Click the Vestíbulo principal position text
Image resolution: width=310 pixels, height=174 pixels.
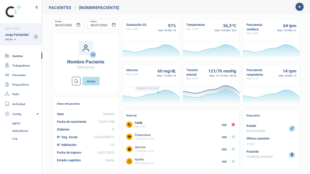(x=259, y=157)
